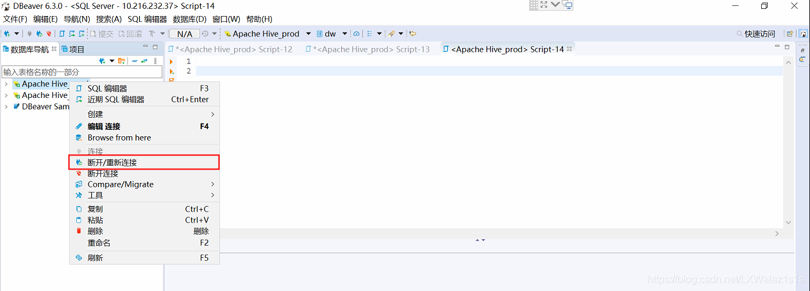Close the 数据库导航 view tab
The width and height of the screenshot is (810, 291).
click(x=55, y=49)
